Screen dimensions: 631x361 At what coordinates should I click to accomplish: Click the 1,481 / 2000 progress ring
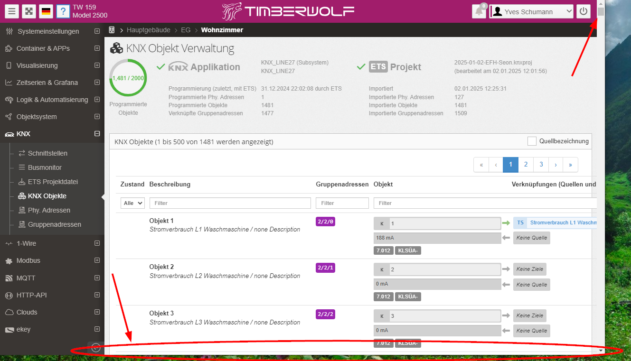tap(128, 78)
